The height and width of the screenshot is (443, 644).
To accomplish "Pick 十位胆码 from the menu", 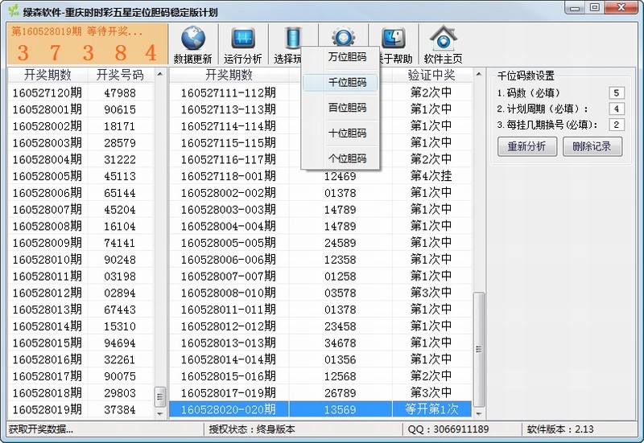I will (x=347, y=133).
